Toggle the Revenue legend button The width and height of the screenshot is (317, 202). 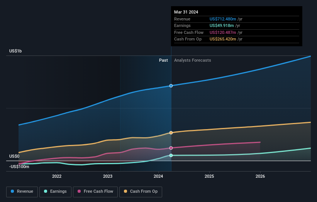pyautogui.click(x=22, y=192)
